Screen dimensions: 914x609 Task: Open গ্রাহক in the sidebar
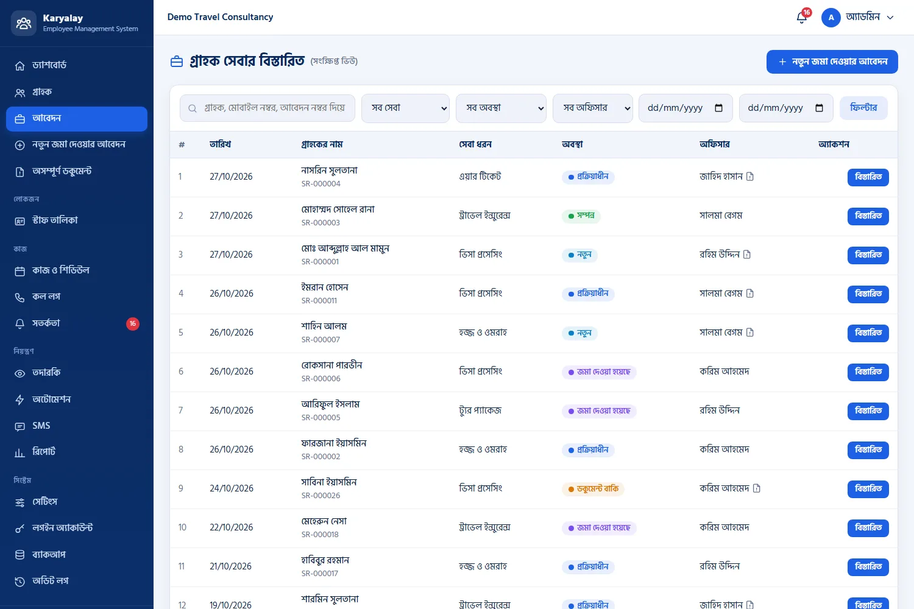tap(77, 92)
